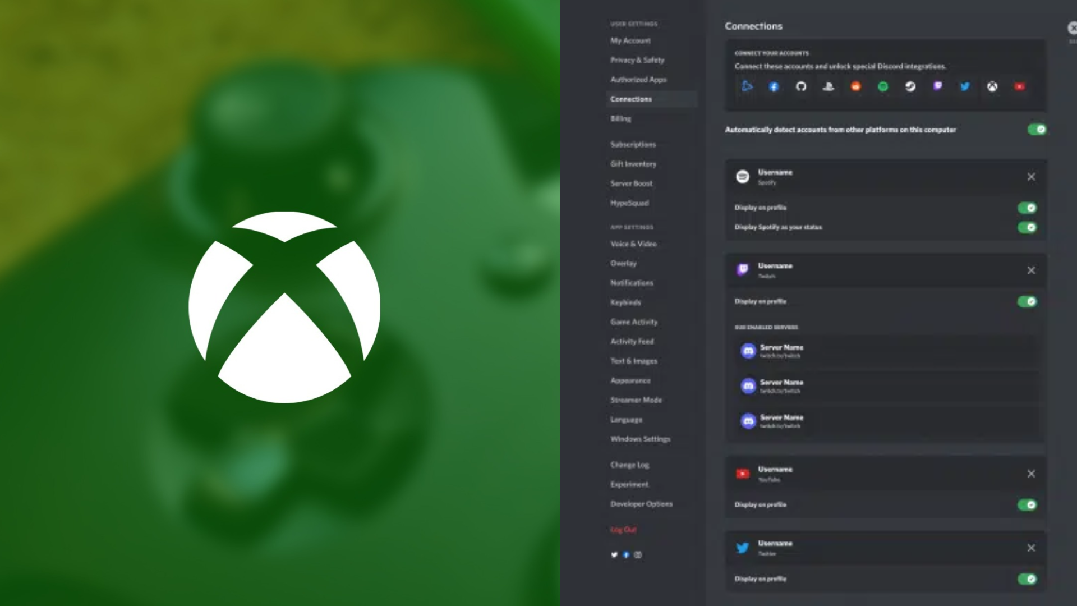Image resolution: width=1077 pixels, height=606 pixels.
Task: Click the Twitter bird in the connected Twitter card
Action: coord(743,548)
